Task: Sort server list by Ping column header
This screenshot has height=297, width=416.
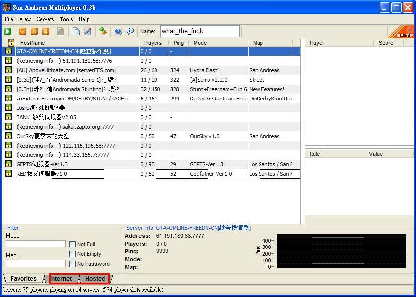Action: [x=178, y=43]
